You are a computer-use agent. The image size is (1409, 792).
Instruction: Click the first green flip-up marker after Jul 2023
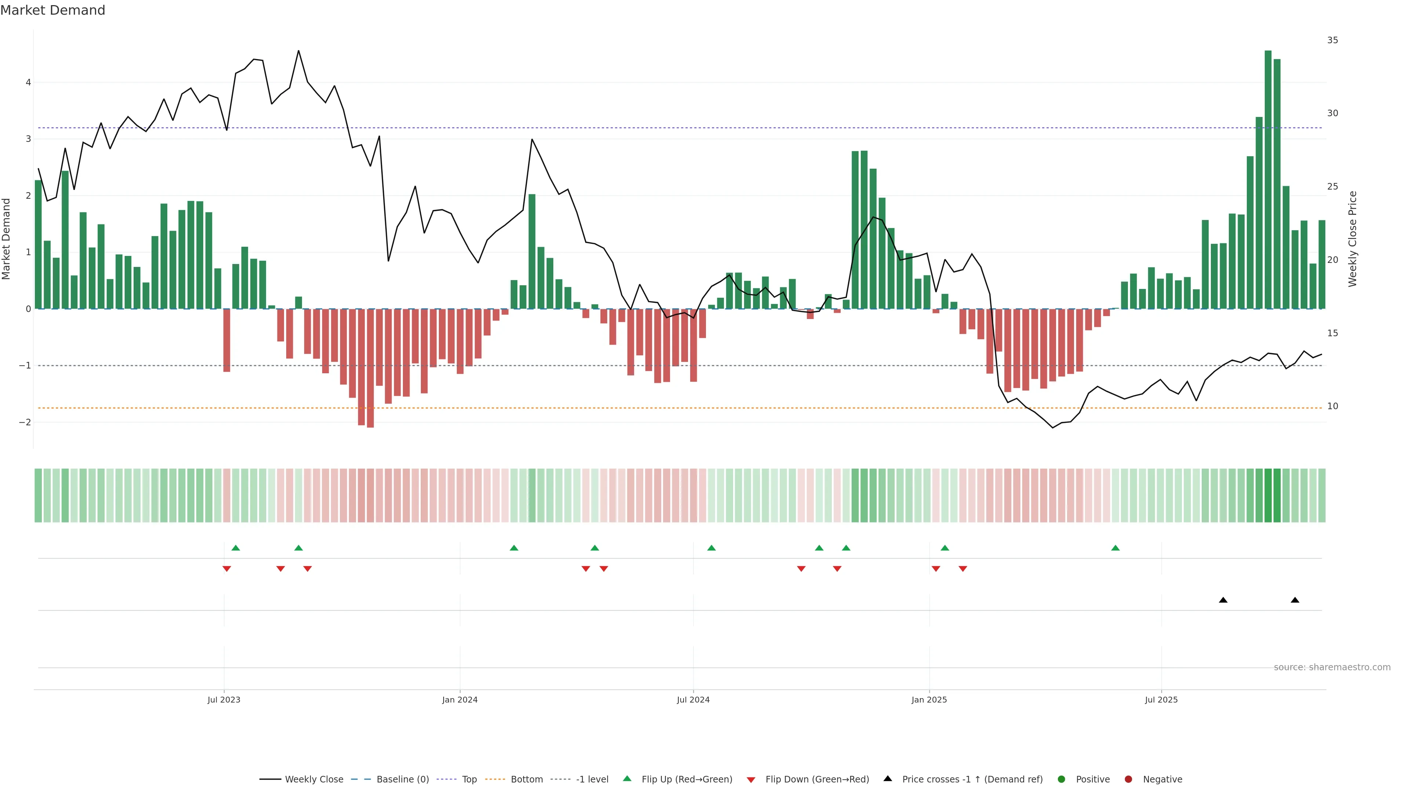pos(236,548)
